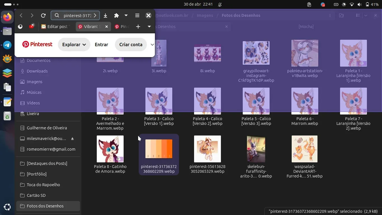
Task: Reload the page in the browser
Action: 43,16
